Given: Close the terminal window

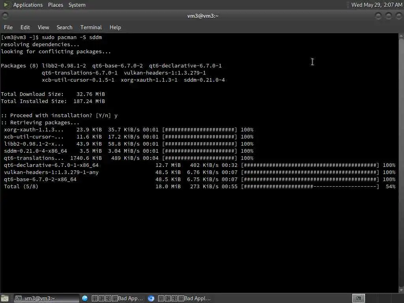Looking at the screenshot, I should pos(398,16).
